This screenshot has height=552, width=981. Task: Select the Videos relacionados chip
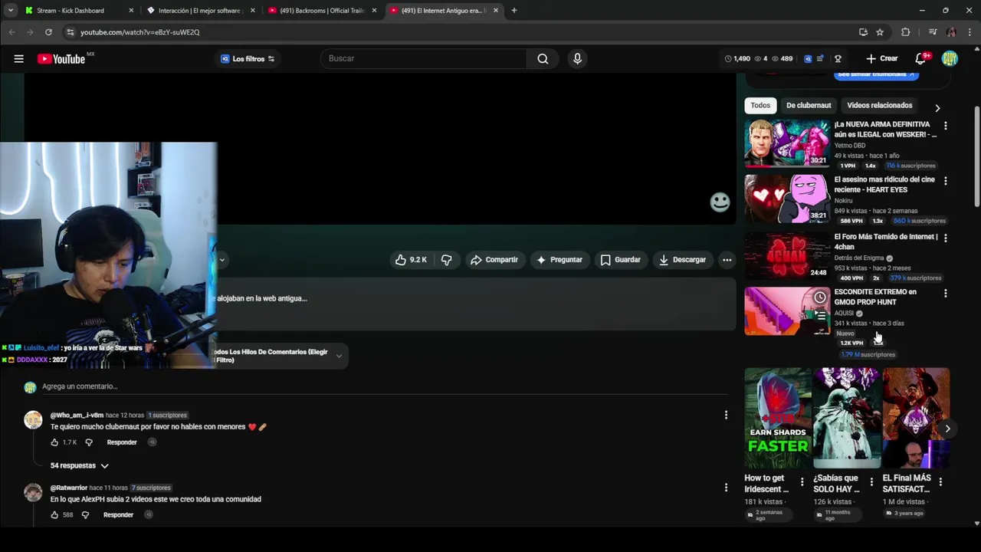pyautogui.click(x=879, y=105)
